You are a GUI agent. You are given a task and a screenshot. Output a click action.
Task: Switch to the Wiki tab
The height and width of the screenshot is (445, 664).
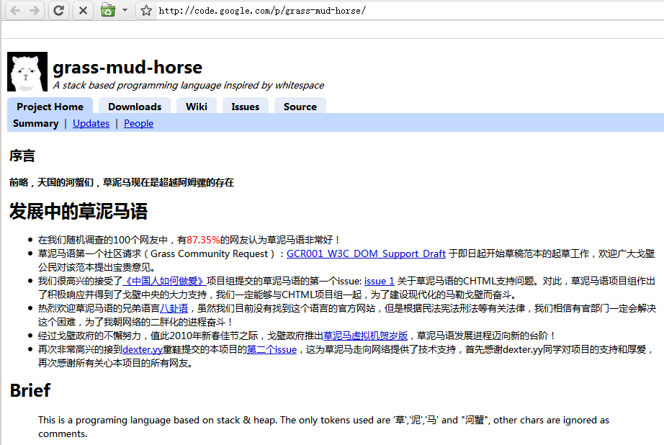coord(197,107)
